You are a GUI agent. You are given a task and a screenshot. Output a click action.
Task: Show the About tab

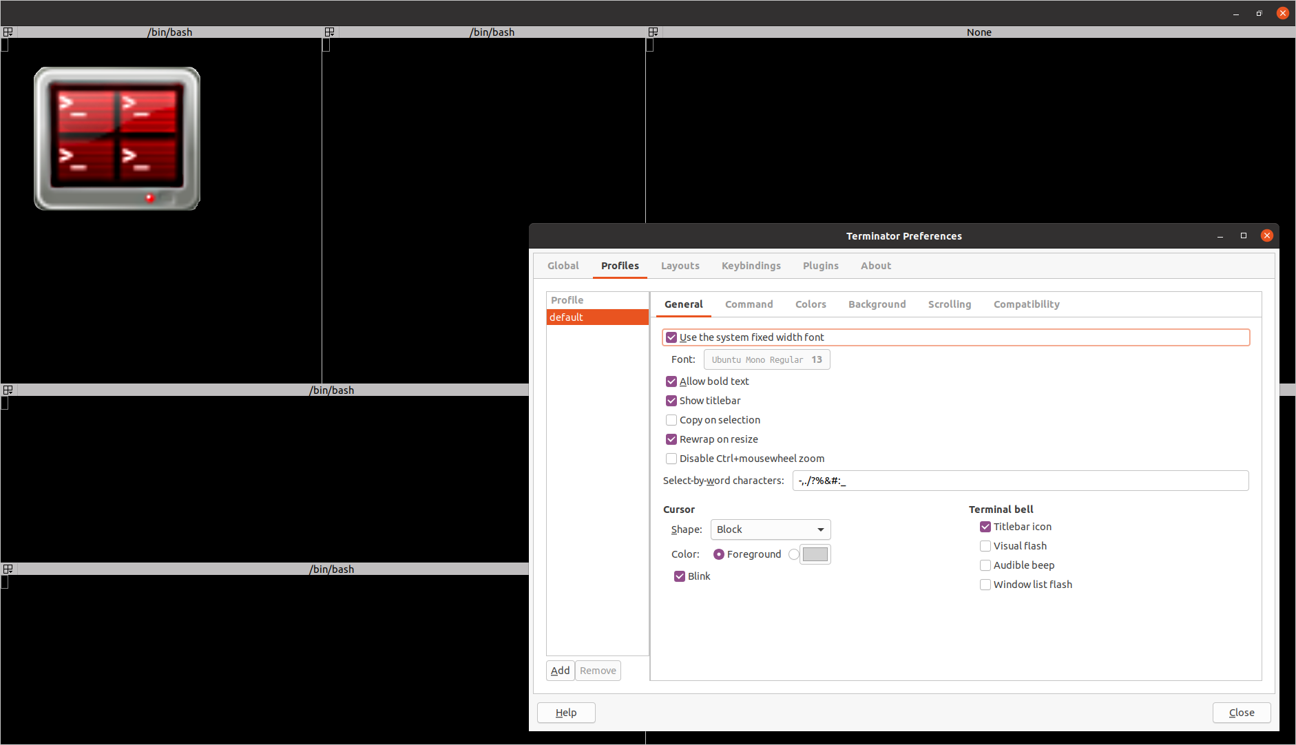click(876, 266)
